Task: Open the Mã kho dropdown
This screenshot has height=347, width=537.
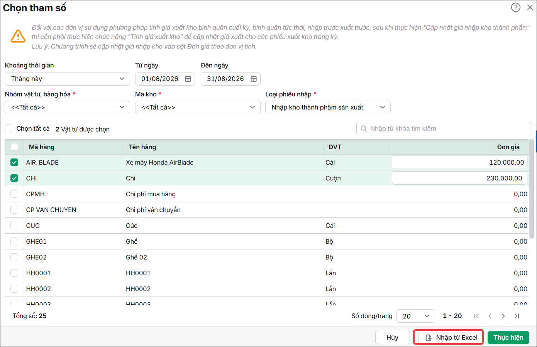Action: coord(198,107)
